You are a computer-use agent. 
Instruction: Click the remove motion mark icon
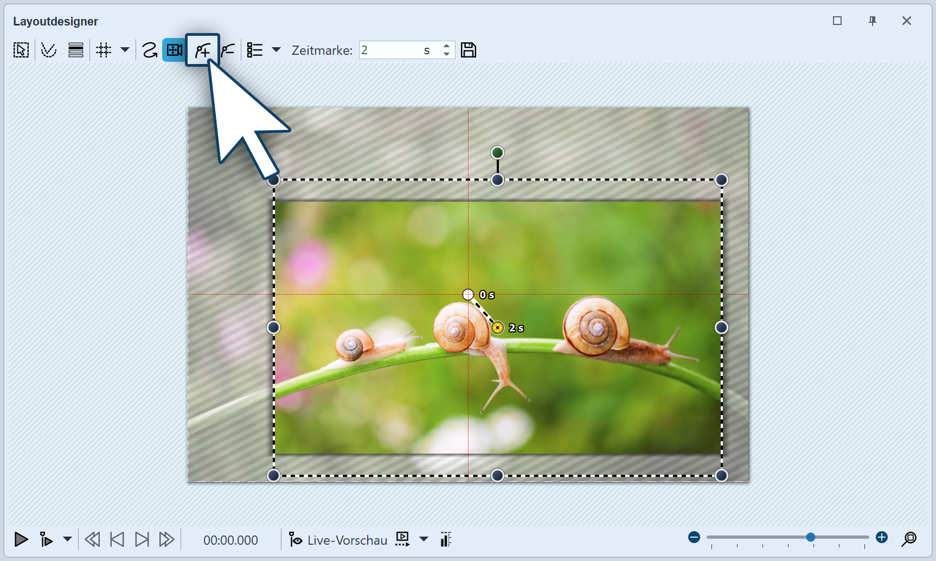(228, 50)
